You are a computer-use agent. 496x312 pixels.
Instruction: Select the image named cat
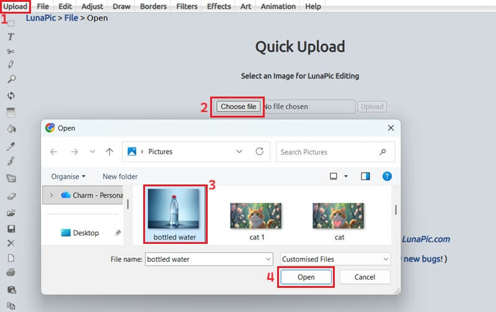click(339, 222)
